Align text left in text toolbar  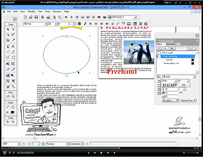click(91, 24)
